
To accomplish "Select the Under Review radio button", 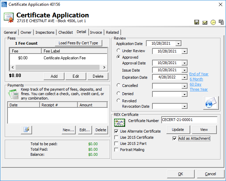I will [x=118, y=50].
